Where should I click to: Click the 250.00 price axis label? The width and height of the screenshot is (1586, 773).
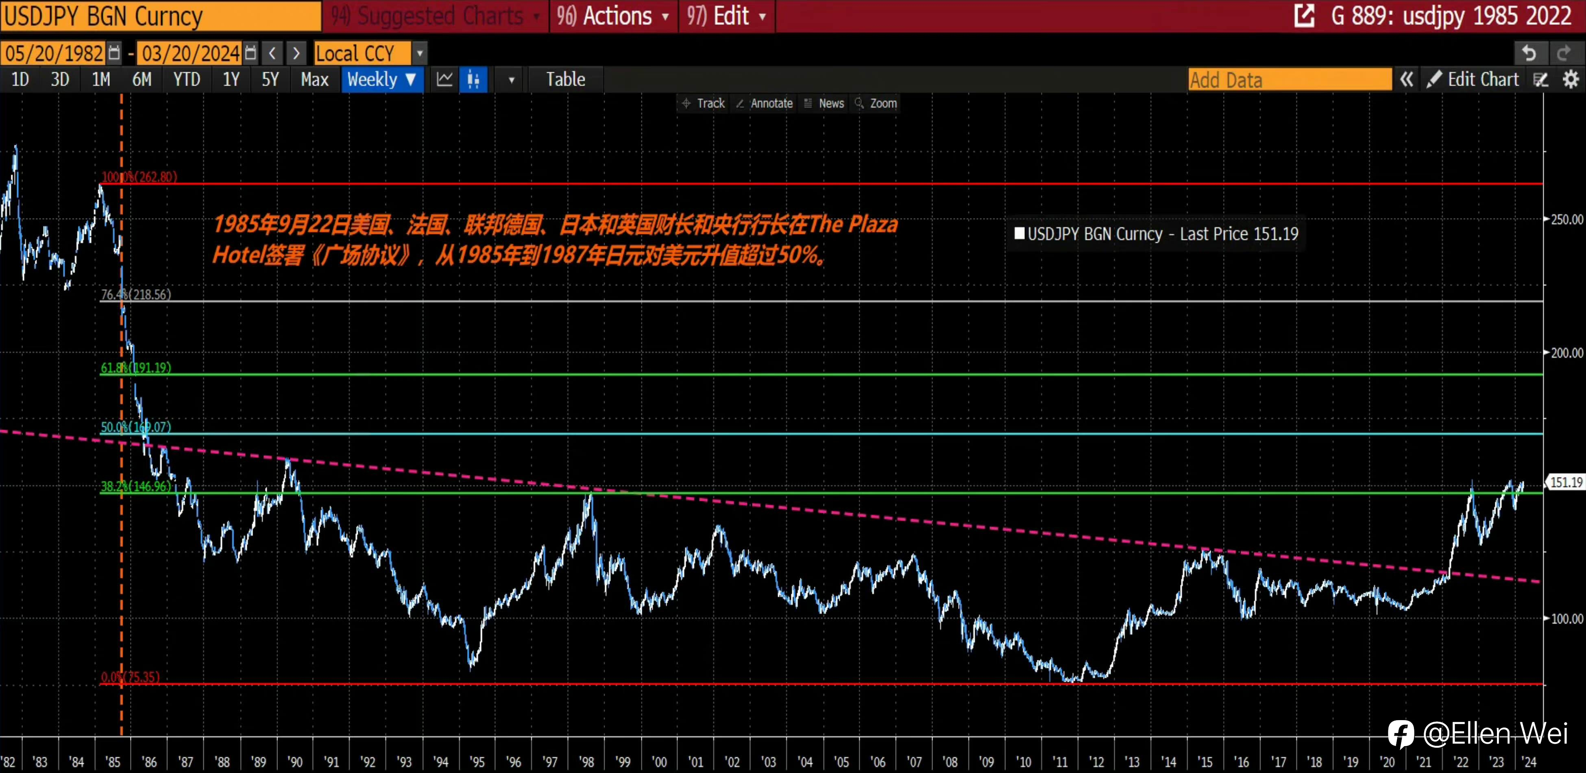pyautogui.click(x=1566, y=219)
